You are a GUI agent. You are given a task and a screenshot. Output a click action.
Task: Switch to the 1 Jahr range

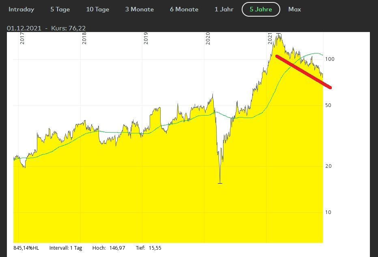click(x=224, y=9)
